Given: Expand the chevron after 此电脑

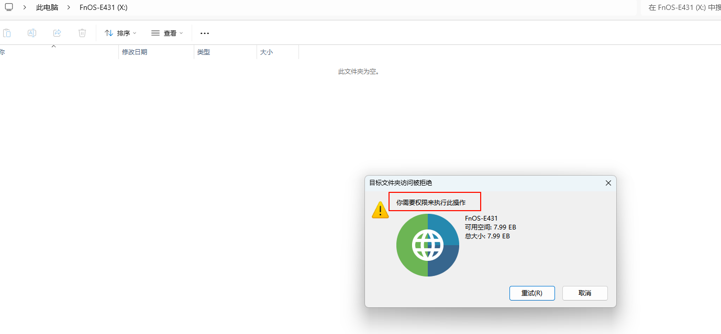Looking at the screenshot, I should coord(69,8).
